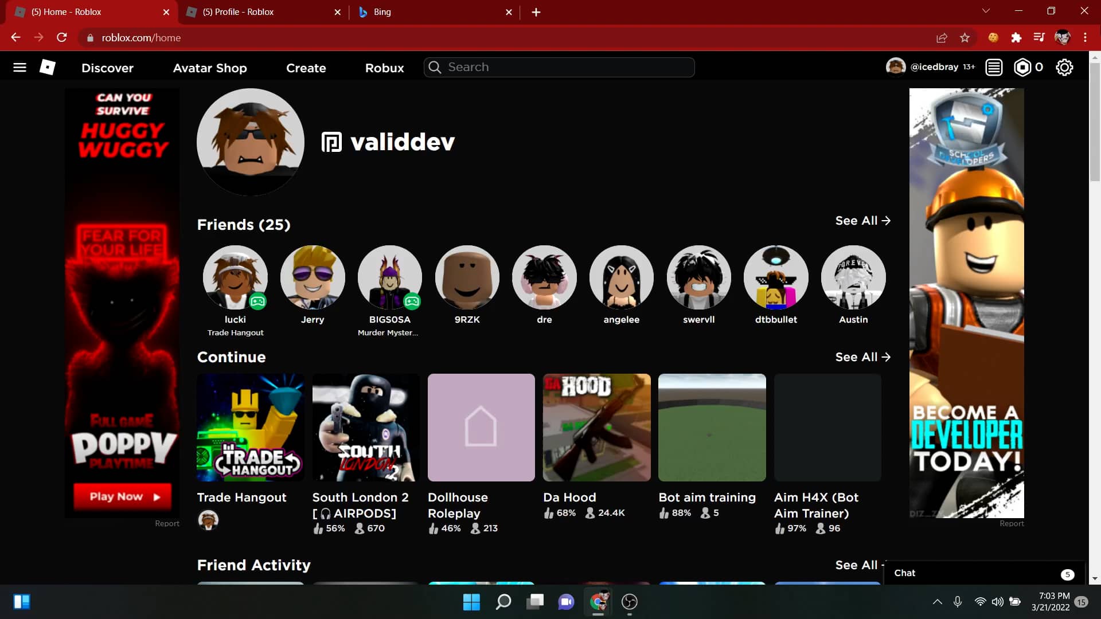Image resolution: width=1101 pixels, height=619 pixels.
Task: See All Continue games
Action: tap(863, 357)
